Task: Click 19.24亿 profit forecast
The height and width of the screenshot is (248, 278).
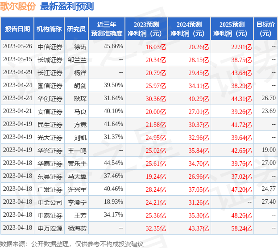Action: pyautogui.click(x=156, y=177)
